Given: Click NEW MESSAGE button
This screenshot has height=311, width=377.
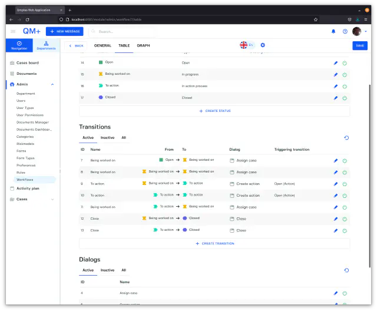Looking at the screenshot, I should click(65, 31).
